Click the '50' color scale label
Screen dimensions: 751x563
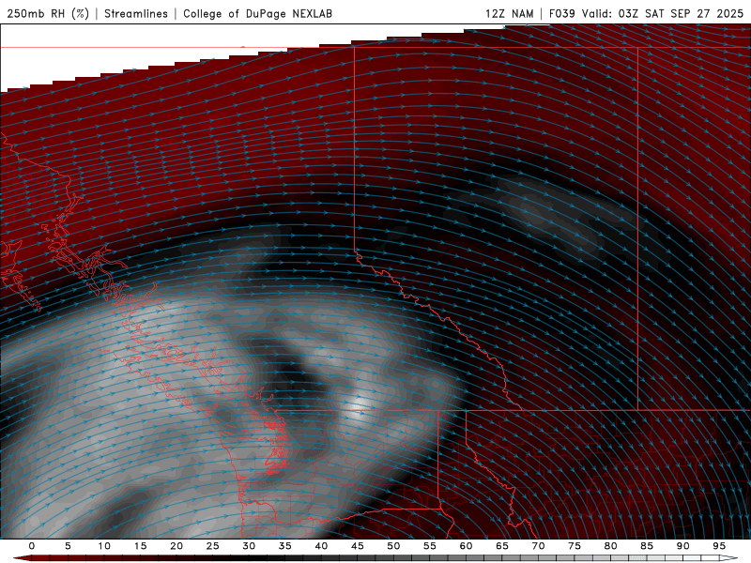(x=393, y=546)
